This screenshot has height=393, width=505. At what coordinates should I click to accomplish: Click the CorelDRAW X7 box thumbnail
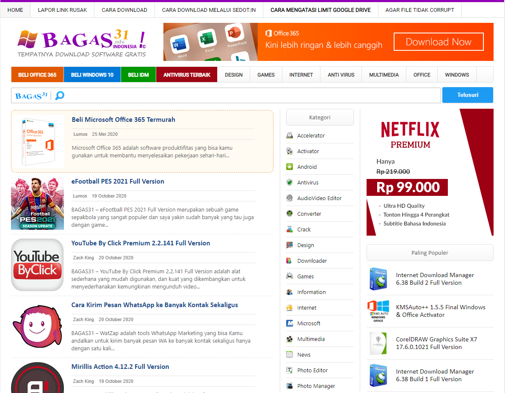(378, 344)
